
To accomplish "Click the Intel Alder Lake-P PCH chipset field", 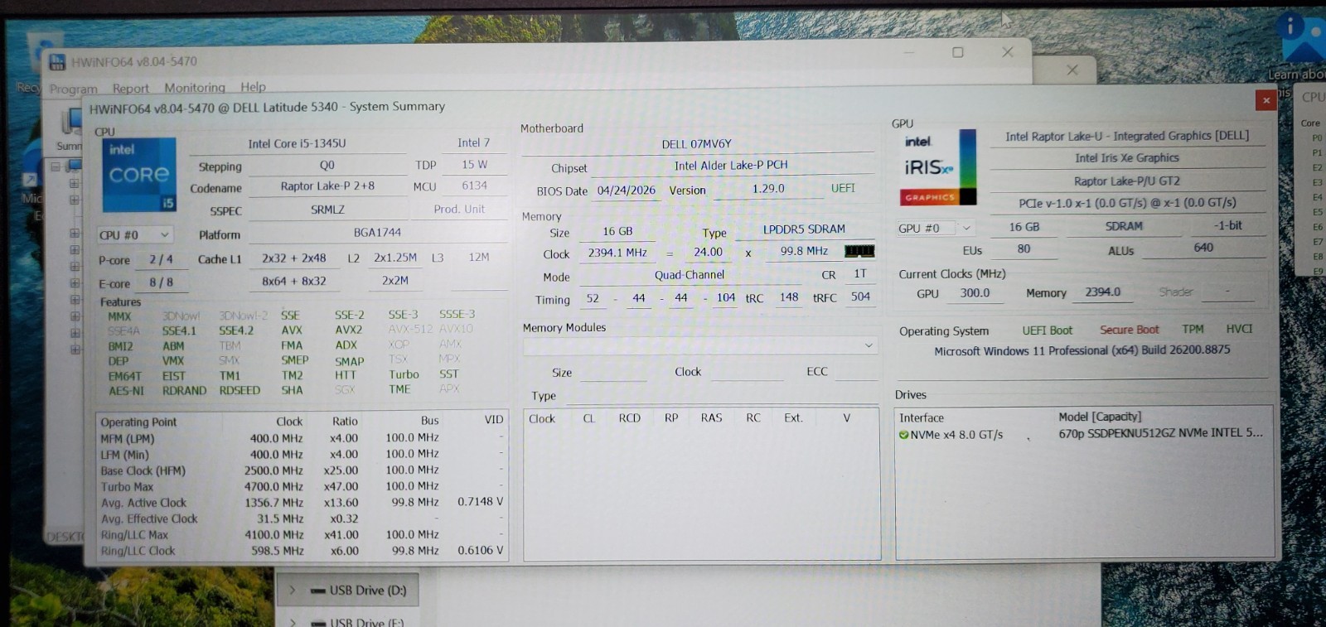I will tap(731, 166).
